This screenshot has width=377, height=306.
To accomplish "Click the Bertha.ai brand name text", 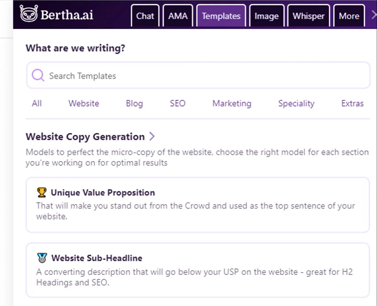I will pyautogui.click(x=67, y=15).
